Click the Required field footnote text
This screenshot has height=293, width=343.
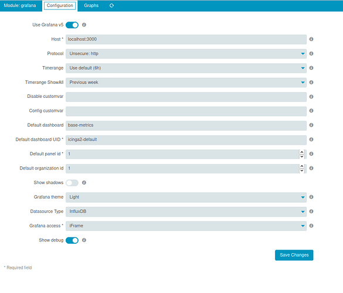(x=18, y=268)
